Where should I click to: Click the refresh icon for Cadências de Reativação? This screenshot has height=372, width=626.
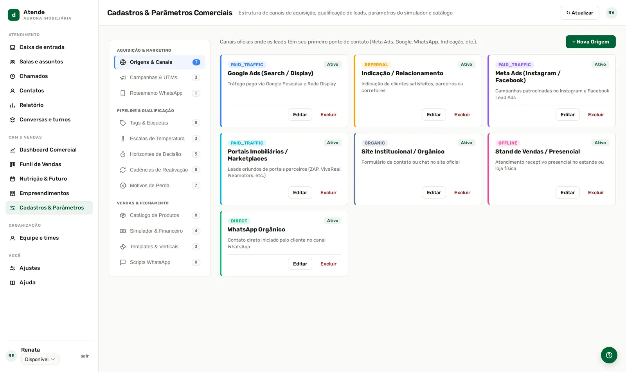click(x=123, y=170)
